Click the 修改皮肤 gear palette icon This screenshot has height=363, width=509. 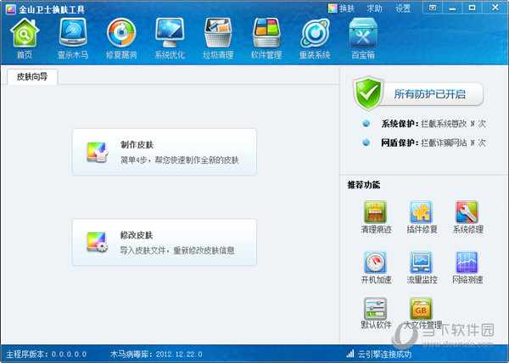[97, 242]
